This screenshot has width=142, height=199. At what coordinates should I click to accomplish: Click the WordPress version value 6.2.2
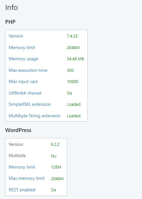tap(55, 145)
